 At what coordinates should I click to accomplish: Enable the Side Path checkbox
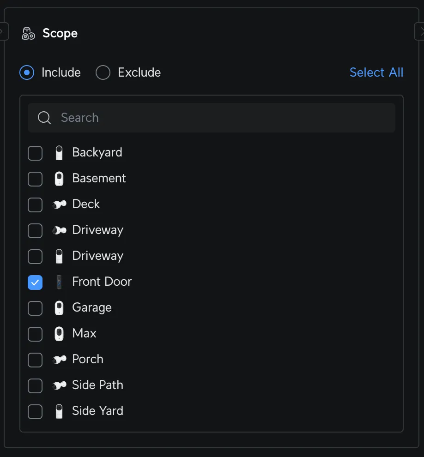click(x=35, y=385)
